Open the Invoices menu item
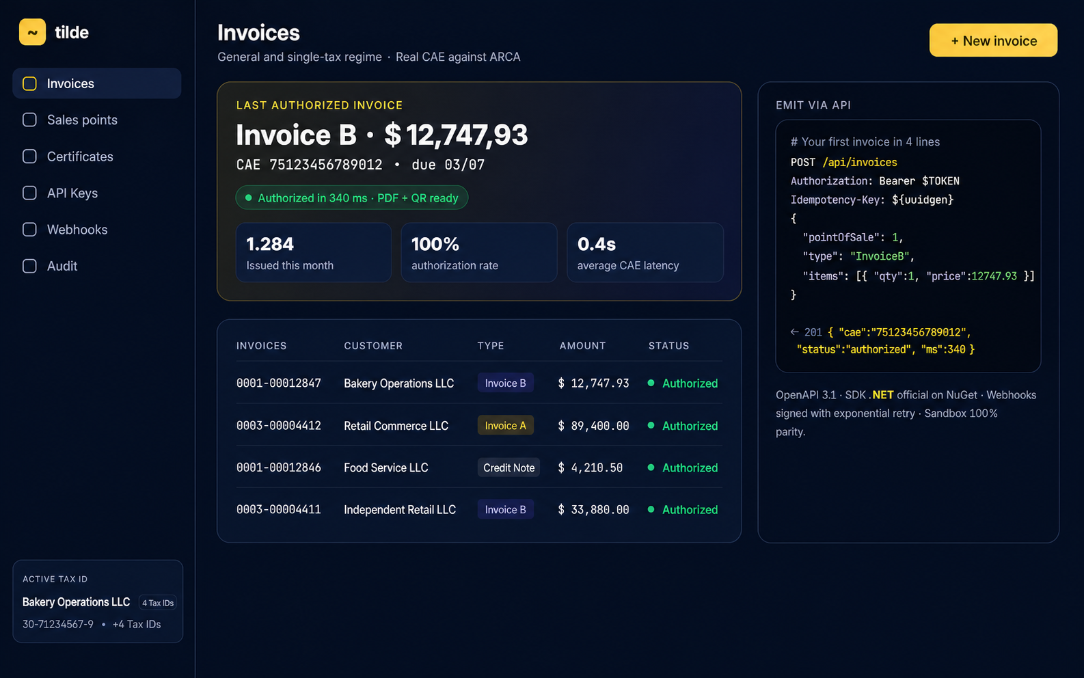 (x=97, y=83)
